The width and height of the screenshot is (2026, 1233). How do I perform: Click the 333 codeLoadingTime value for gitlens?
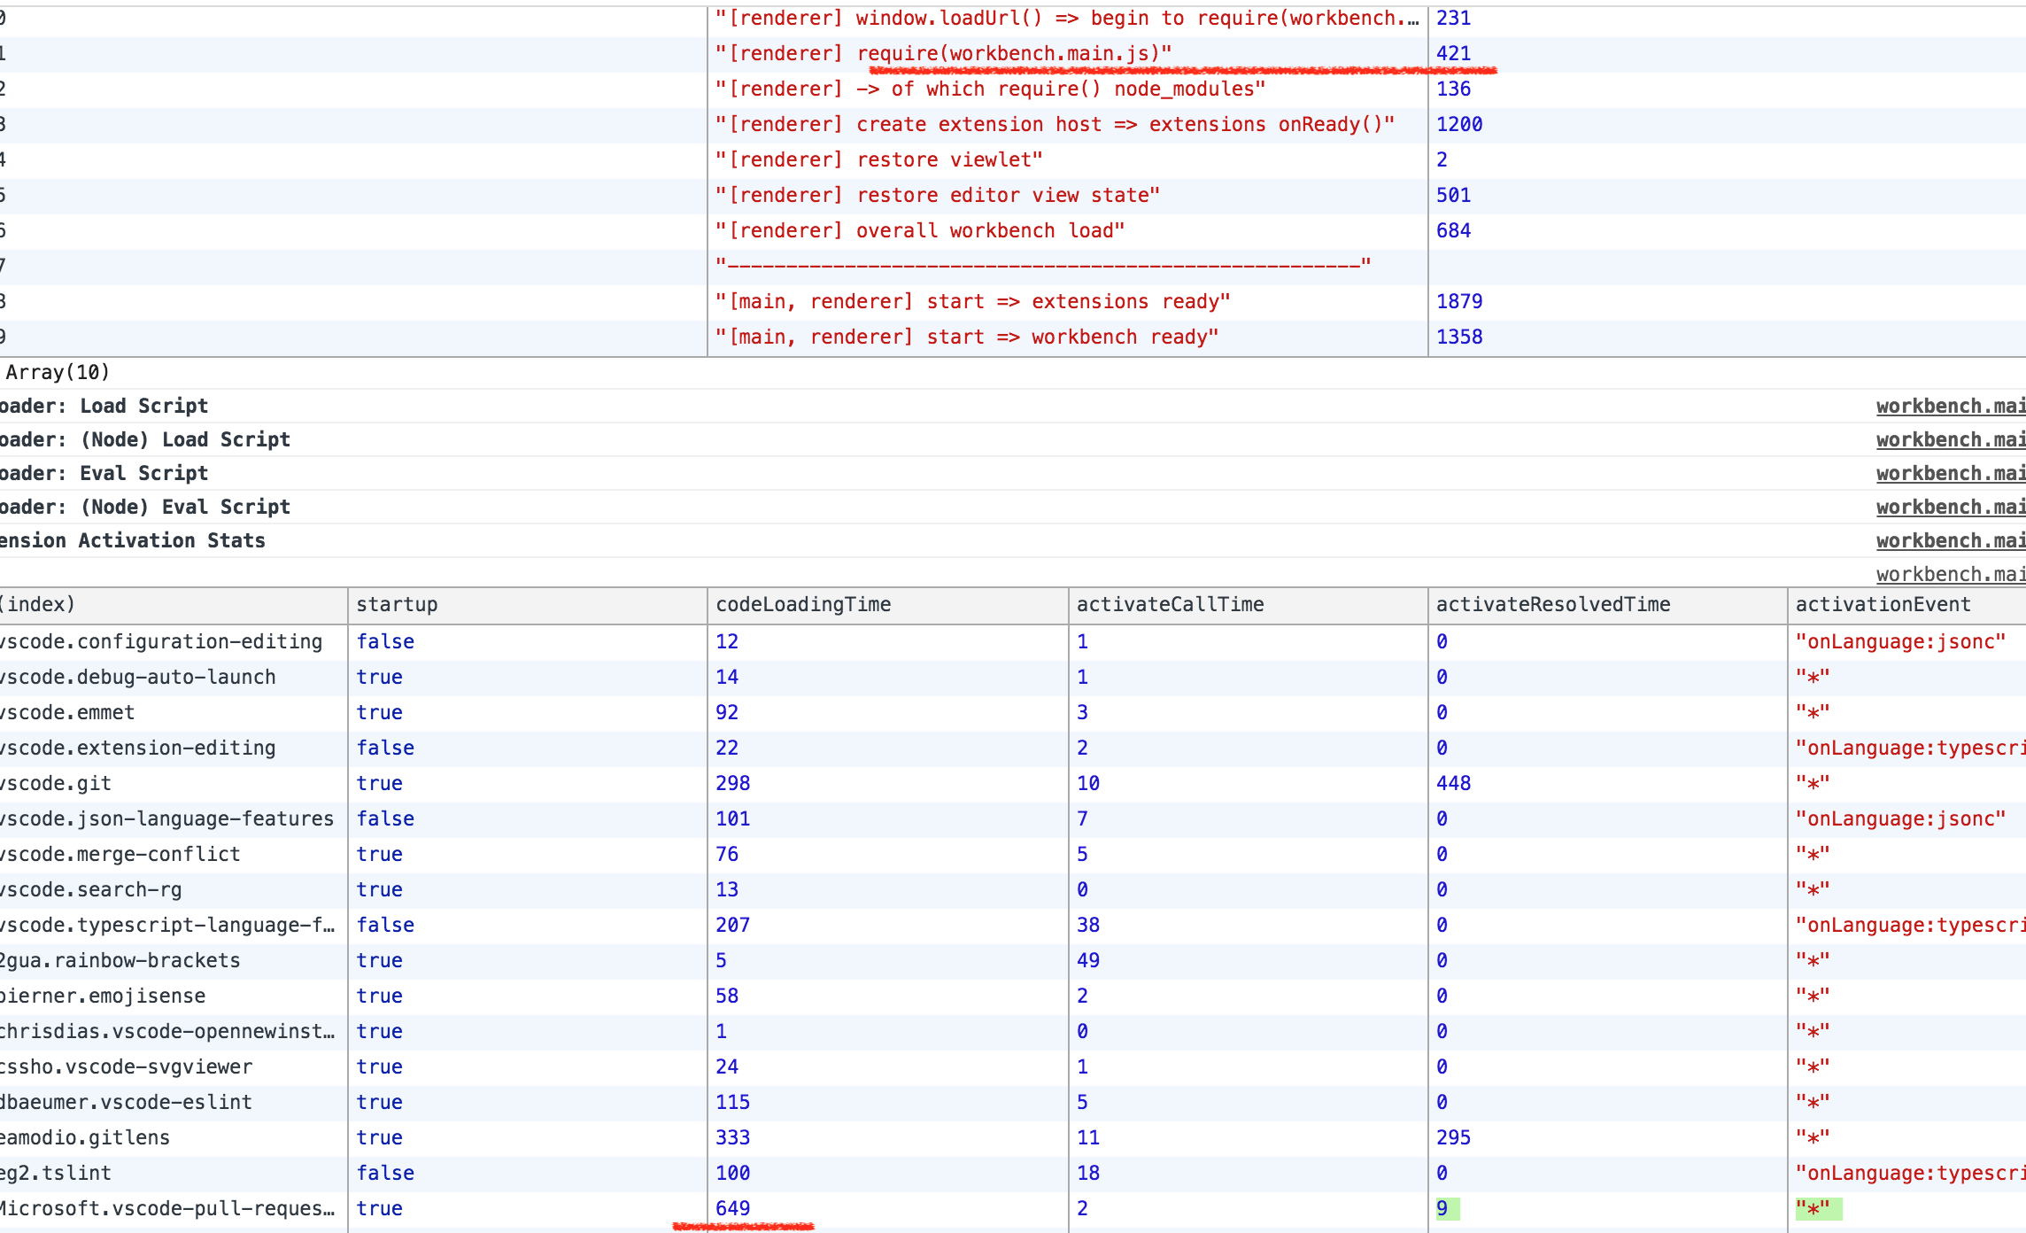(x=733, y=1138)
